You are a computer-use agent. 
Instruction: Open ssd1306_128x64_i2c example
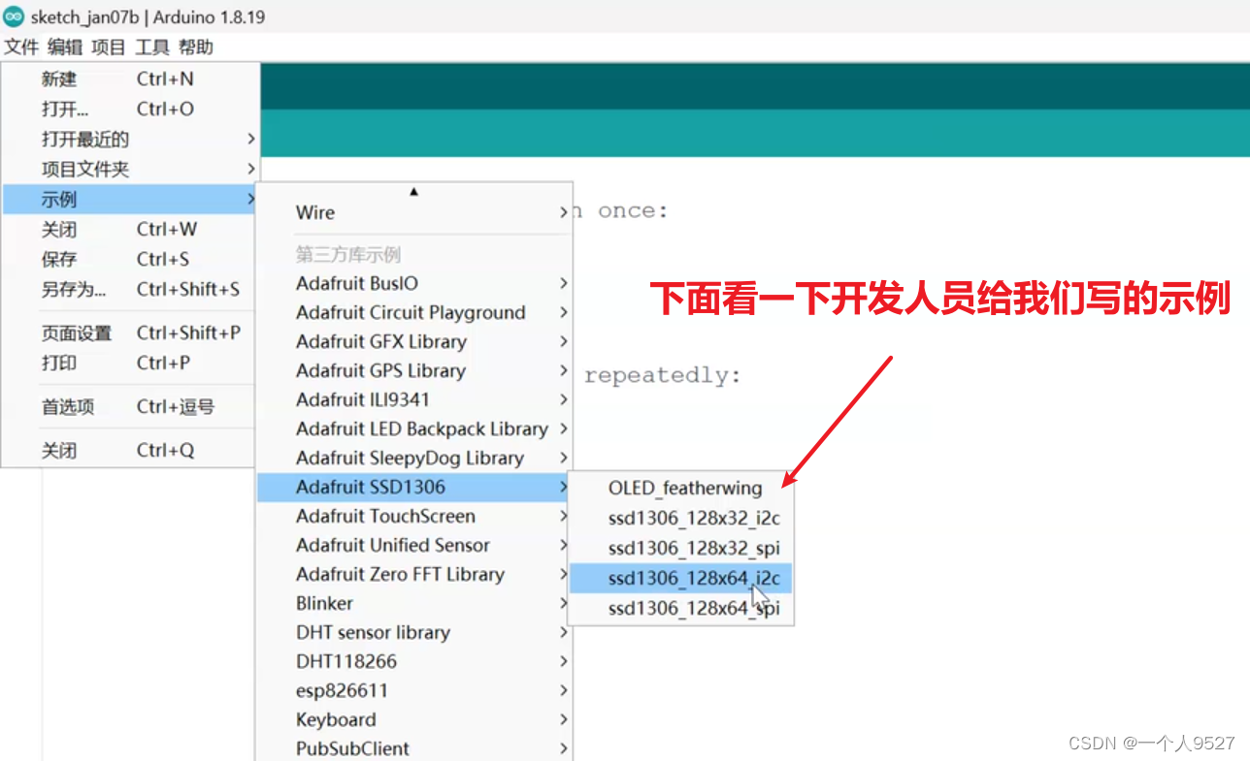[x=680, y=579]
